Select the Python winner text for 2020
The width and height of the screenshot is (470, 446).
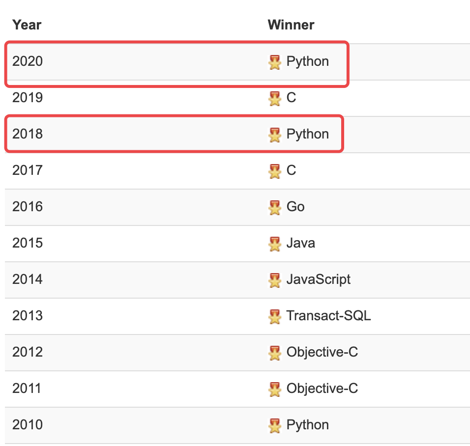pos(308,62)
